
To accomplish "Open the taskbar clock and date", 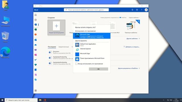I will [x=176, y=100].
